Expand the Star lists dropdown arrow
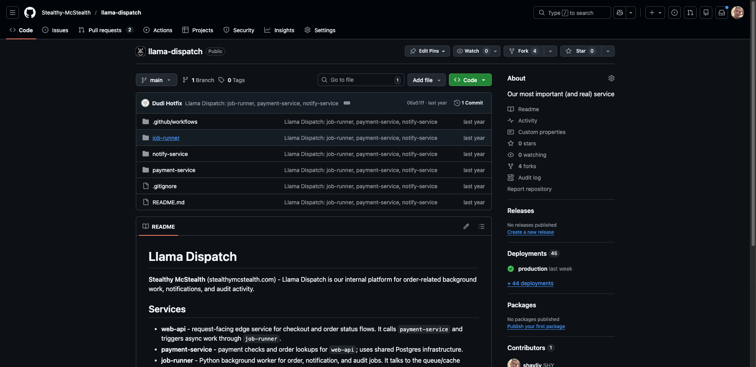756x367 pixels. [608, 51]
